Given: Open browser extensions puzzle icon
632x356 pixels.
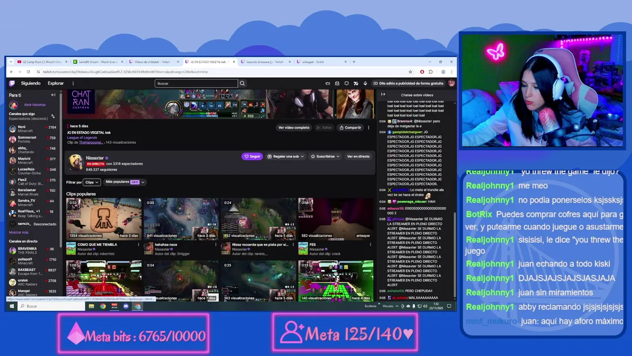Looking at the screenshot, I should (431, 72).
